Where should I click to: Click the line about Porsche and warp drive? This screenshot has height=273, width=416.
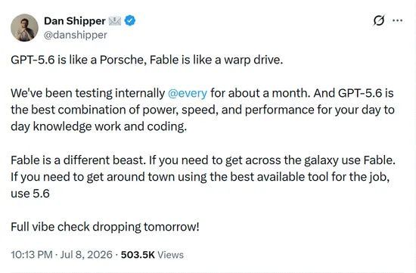click(x=147, y=60)
